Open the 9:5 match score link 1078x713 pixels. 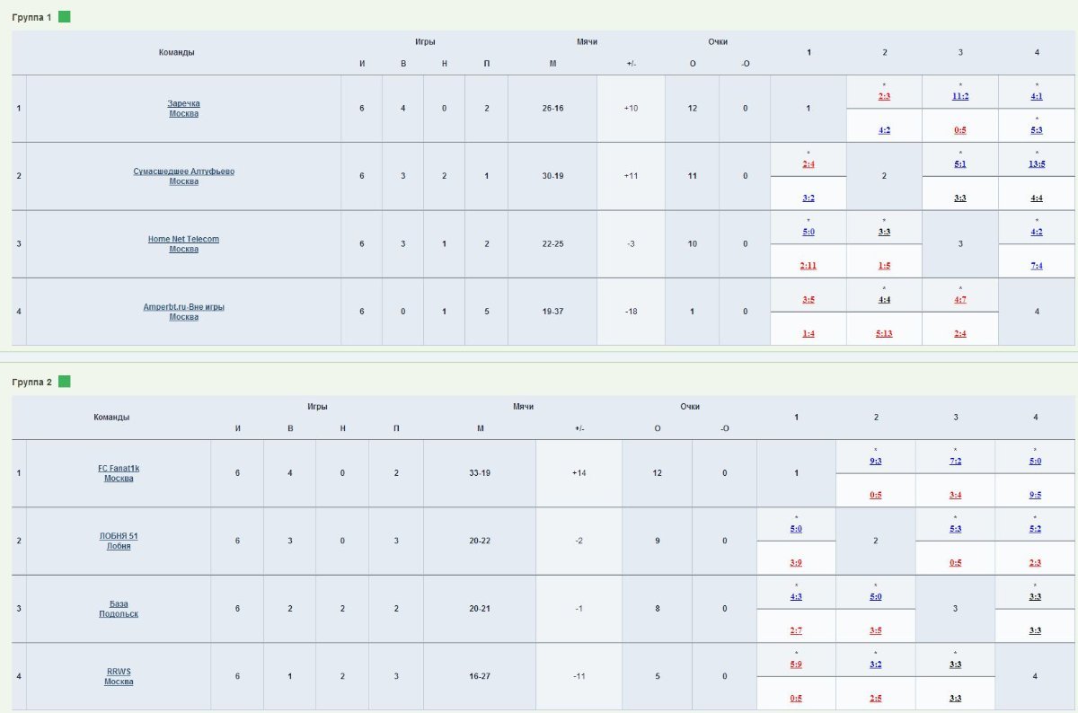1036,495
